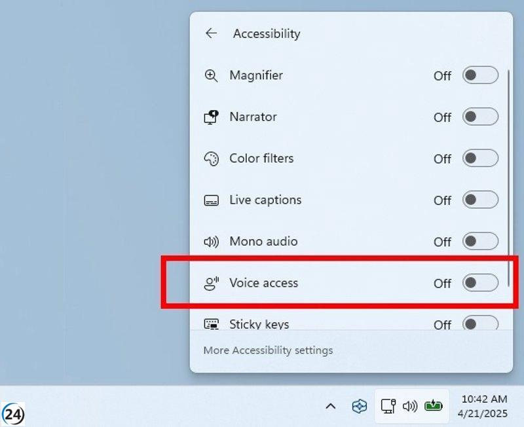This screenshot has width=524, height=427.
Task: Toggle the Live captions switch
Action: 480,200
